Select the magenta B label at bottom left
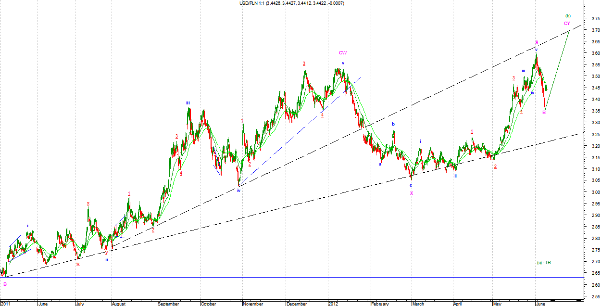 point(5,284)
